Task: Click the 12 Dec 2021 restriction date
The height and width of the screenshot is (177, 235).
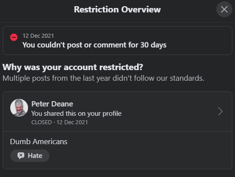Action: click(x=38, y=36)
